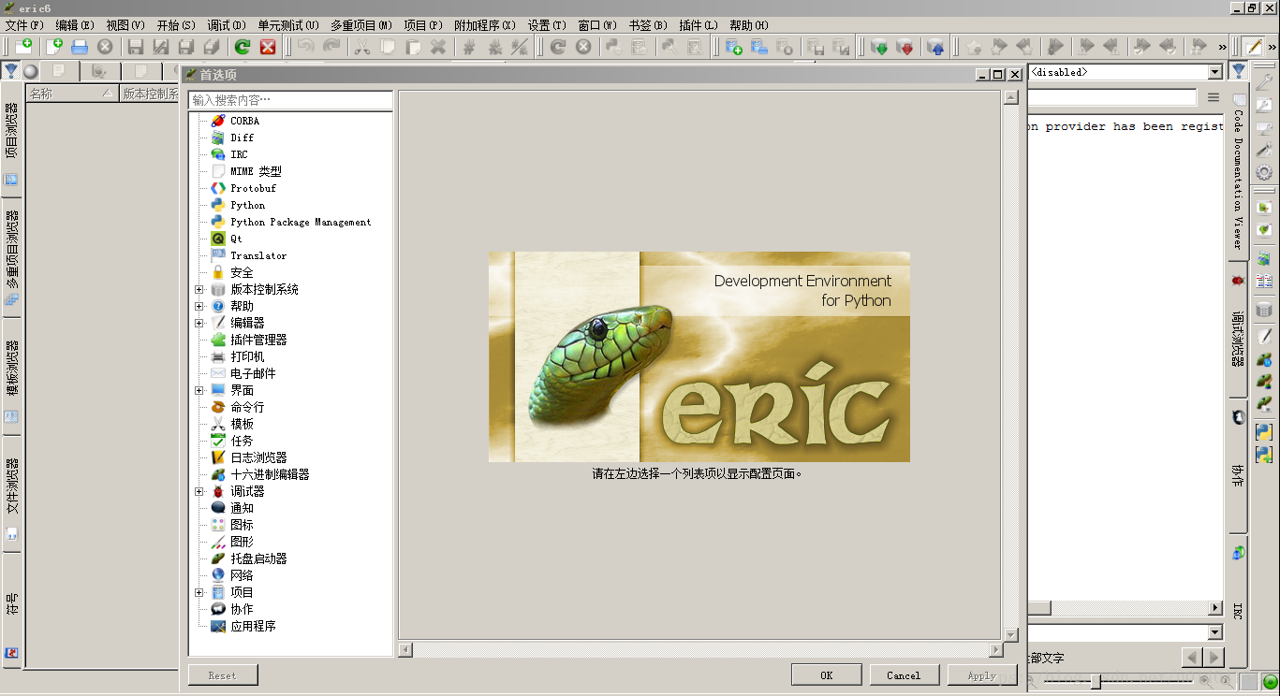Click the add files to project icon

click(x=734, y=46)
